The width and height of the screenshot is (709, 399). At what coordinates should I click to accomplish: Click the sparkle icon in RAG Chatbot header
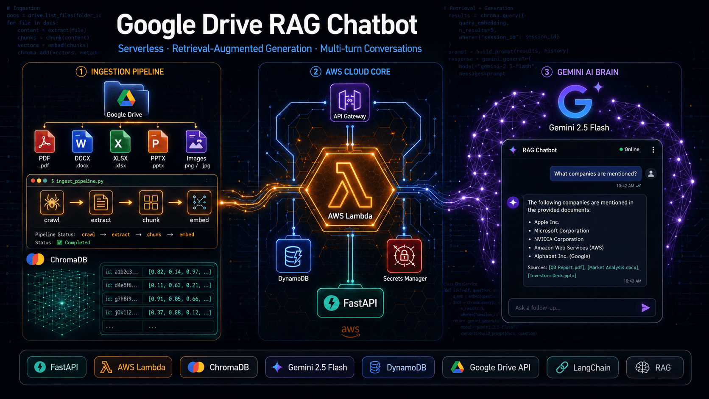(x=513, y=150)
